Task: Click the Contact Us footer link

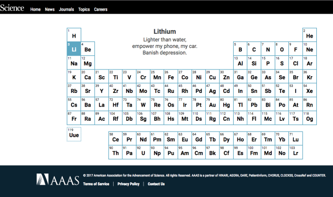Action: click(x=156, y=184)
